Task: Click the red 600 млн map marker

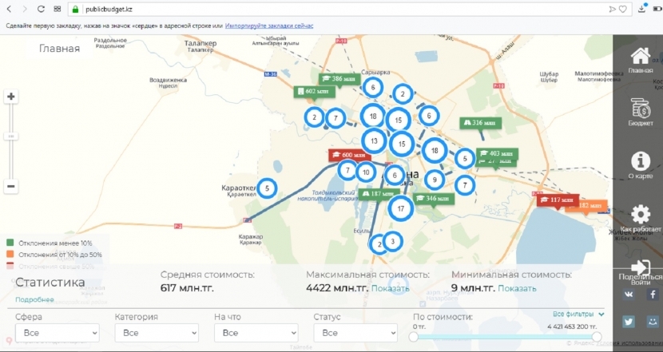Action: [350, 155]
